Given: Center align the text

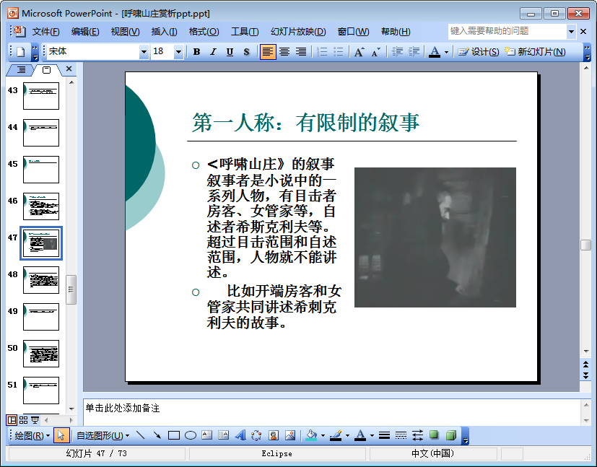Looking at the screenshot, I should coord(284,52).
